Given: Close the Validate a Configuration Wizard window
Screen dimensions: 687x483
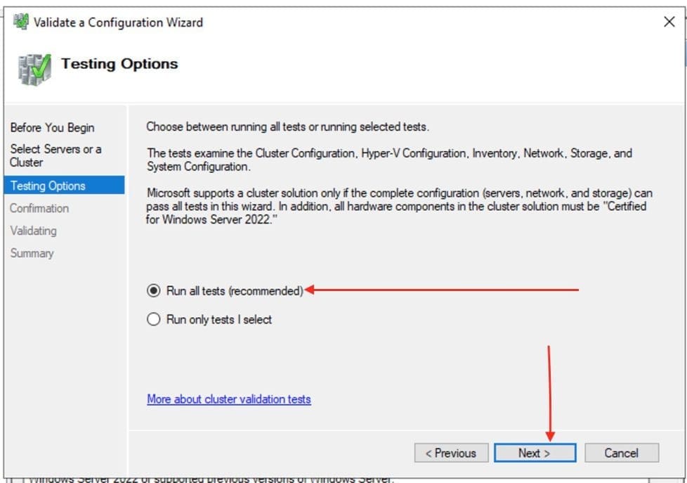Looking at the screenshot, I should point(669,22).
